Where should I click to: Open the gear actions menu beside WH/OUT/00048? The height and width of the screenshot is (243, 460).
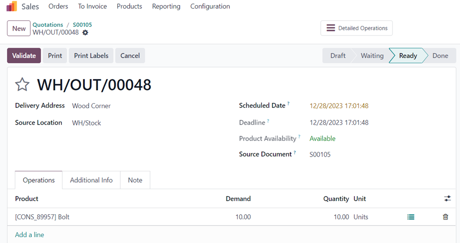coord(85,33)
